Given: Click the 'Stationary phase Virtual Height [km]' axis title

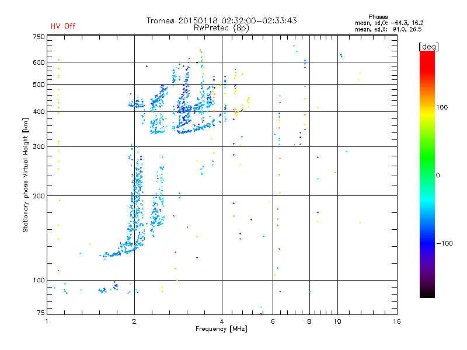Looking at the screenshot, I should [26, 175].
